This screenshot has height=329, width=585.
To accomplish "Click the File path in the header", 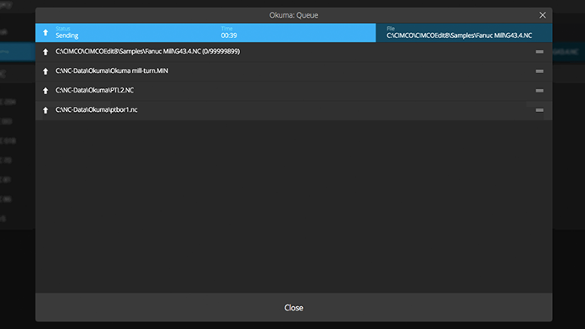I will click(x=460, y=36).
